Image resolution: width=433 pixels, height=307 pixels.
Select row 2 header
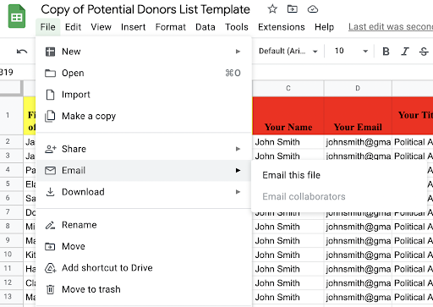[12, 141]
